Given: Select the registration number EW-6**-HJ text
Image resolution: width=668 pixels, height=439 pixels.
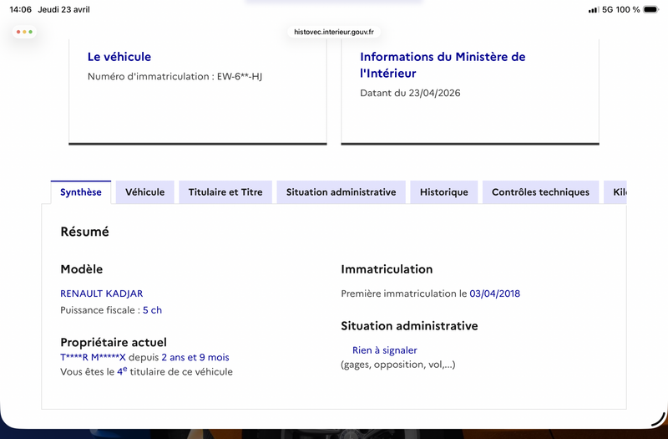Looking at the screenshot, I should pyautogui.click(x=240, y=76).
